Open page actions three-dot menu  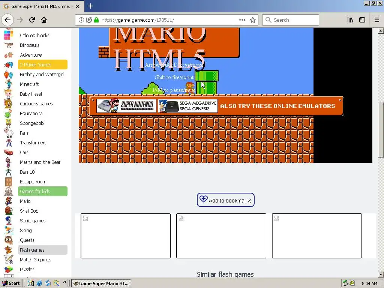[242, 20]
